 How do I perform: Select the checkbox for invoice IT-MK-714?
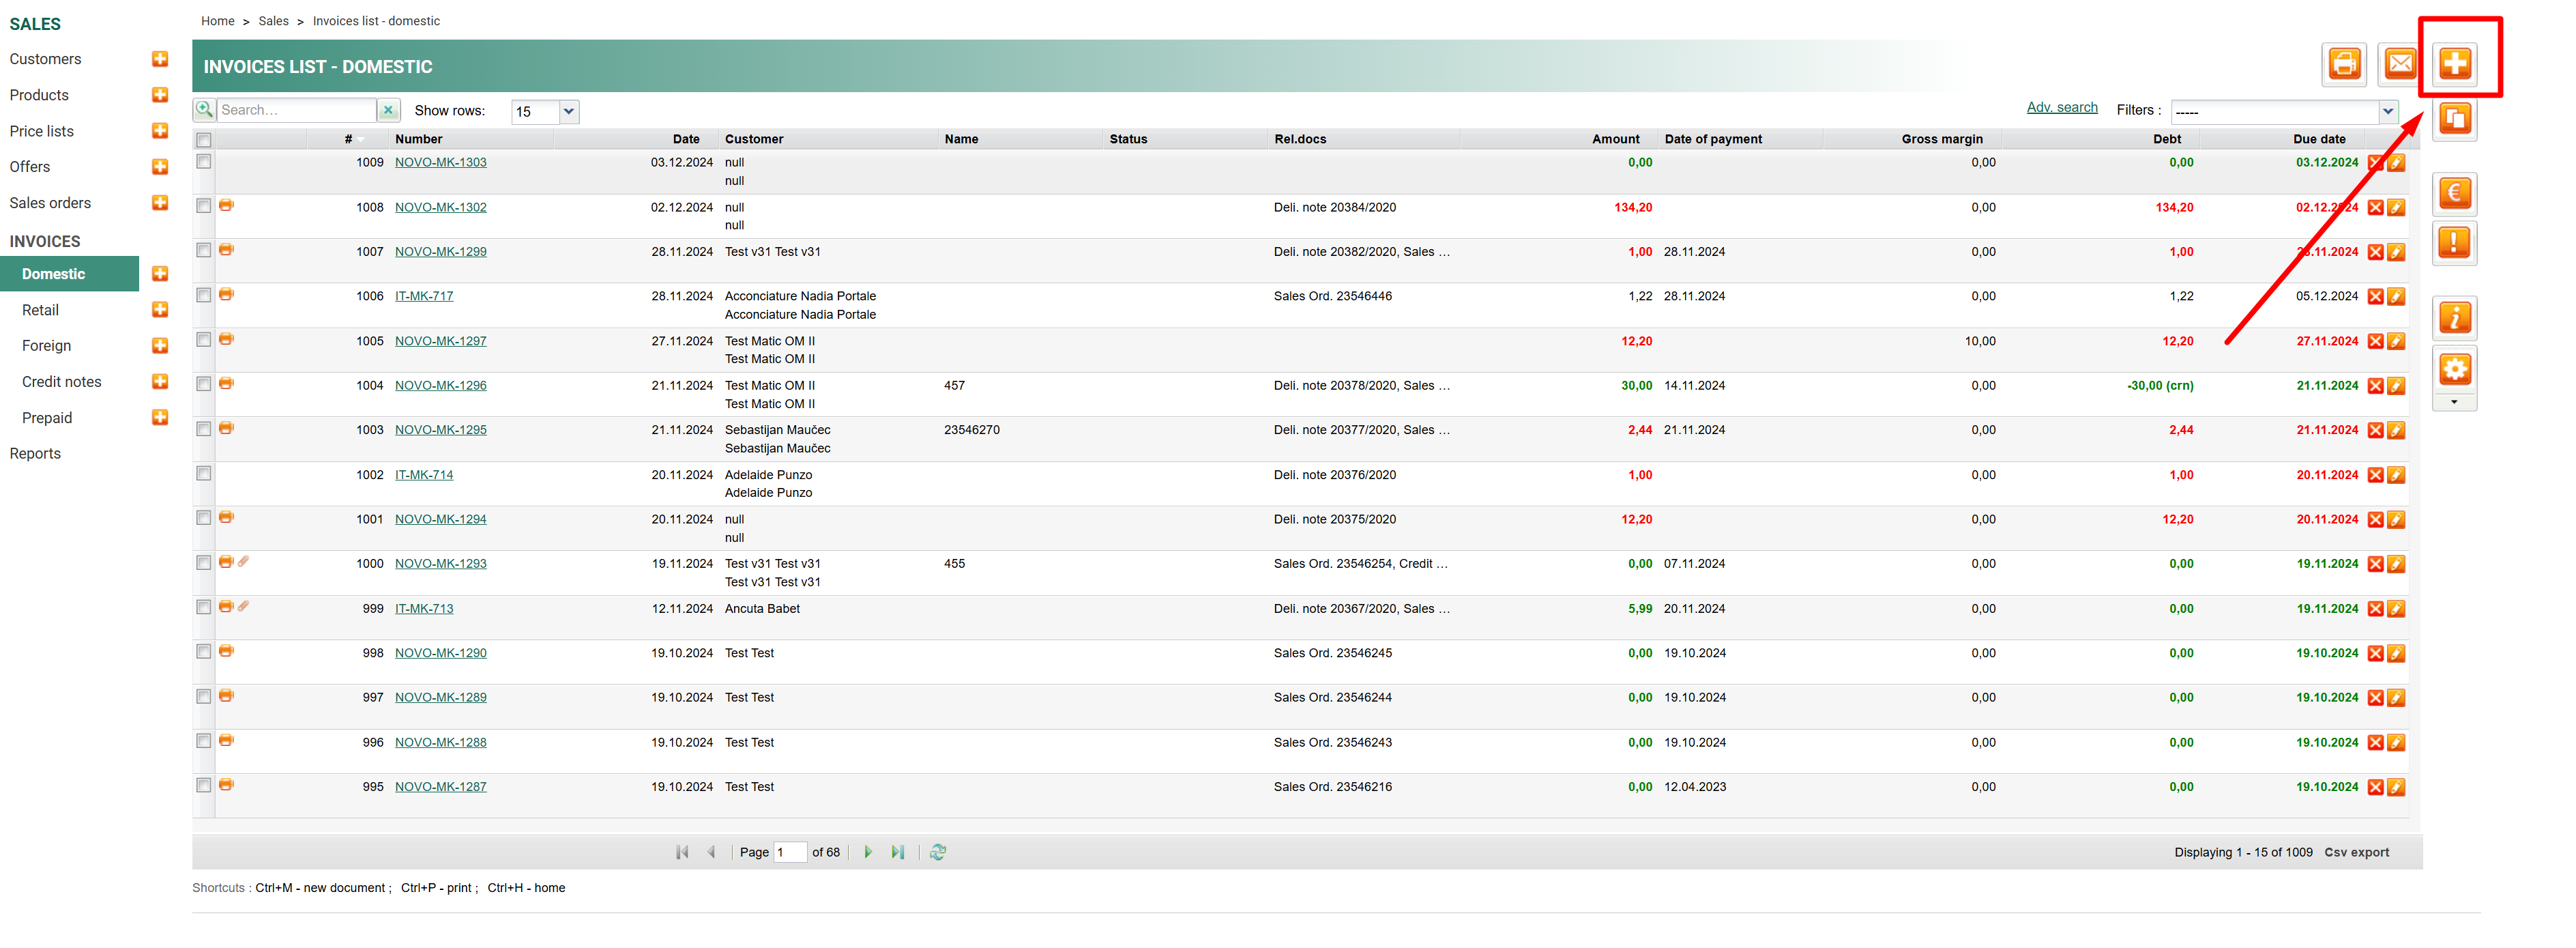click(204, 474)
